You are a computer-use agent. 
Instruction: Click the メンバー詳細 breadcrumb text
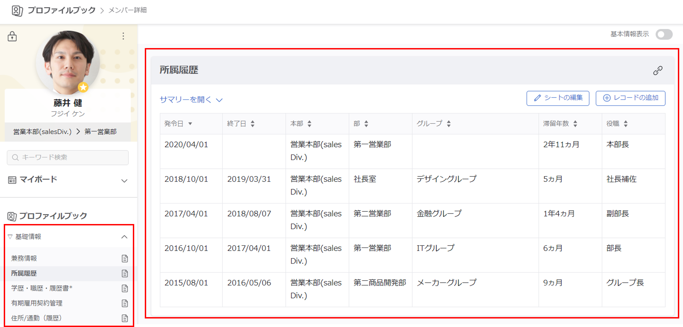(x=128, y=10)
